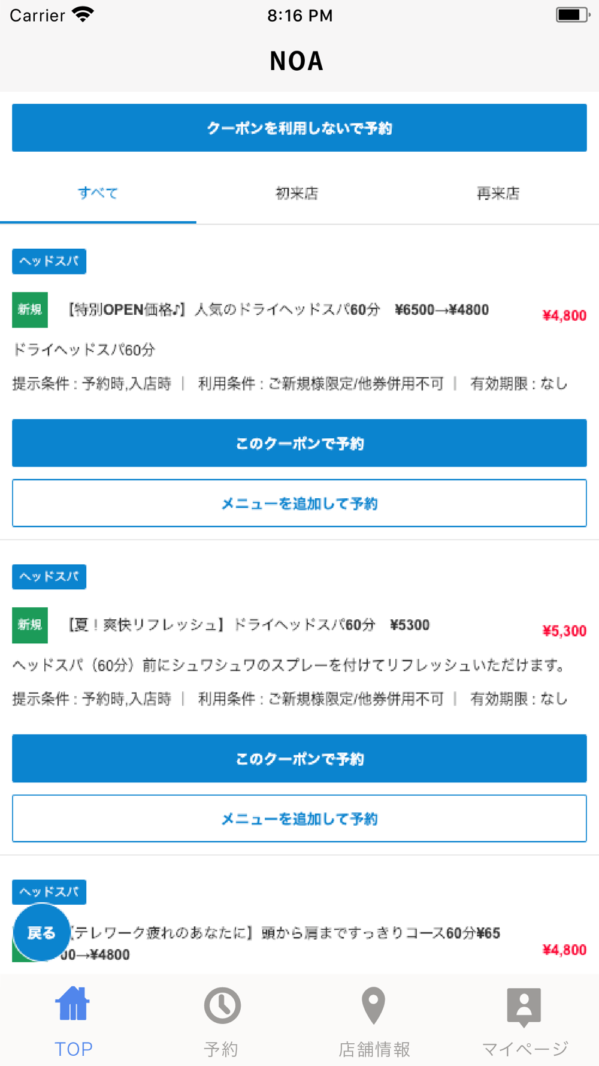Switch to the 初来店 tab

coord(297,193)
